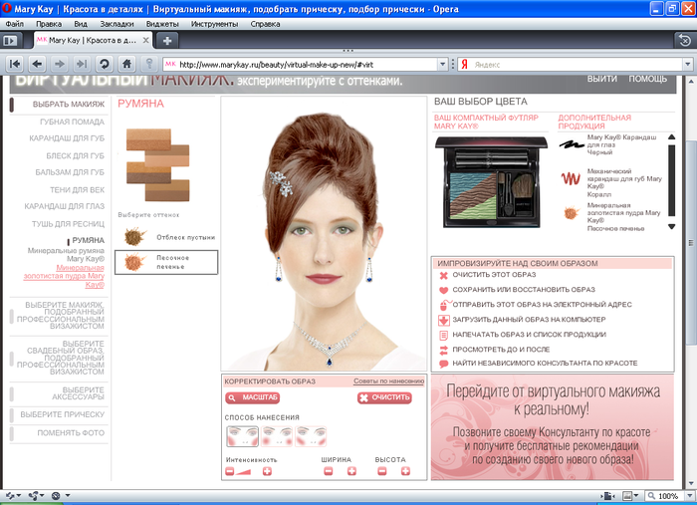
Task: Decrease blush width with minus button
Action: click(328, 471)
